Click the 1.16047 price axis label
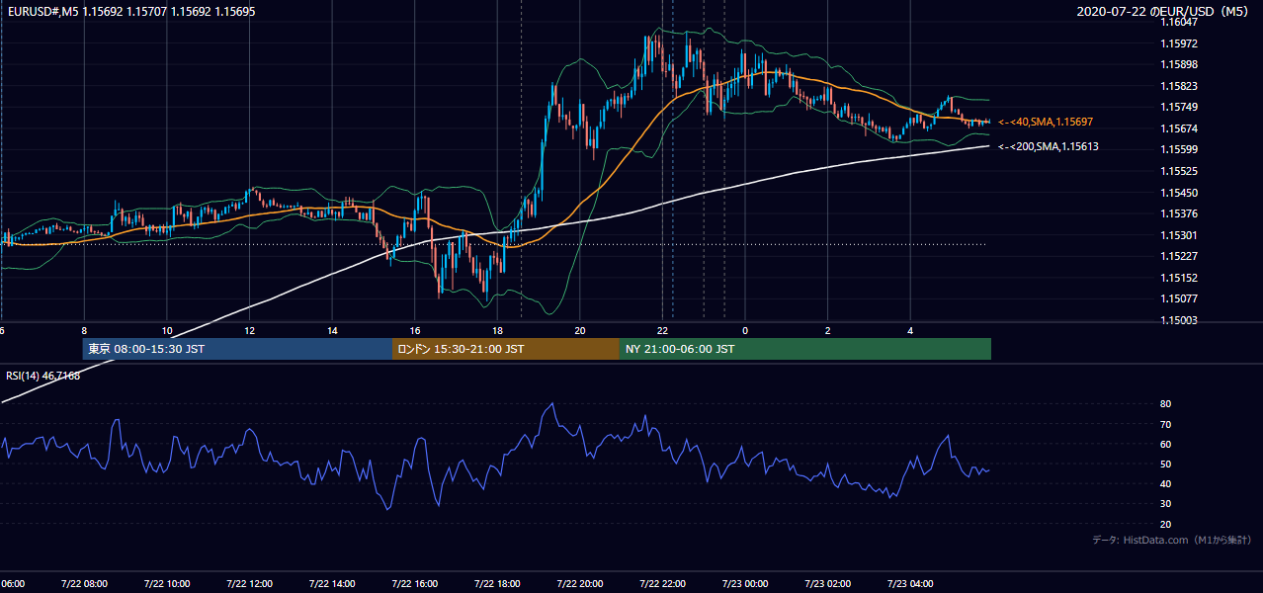Viewport: 1263px width, 593px height. 1179,22
